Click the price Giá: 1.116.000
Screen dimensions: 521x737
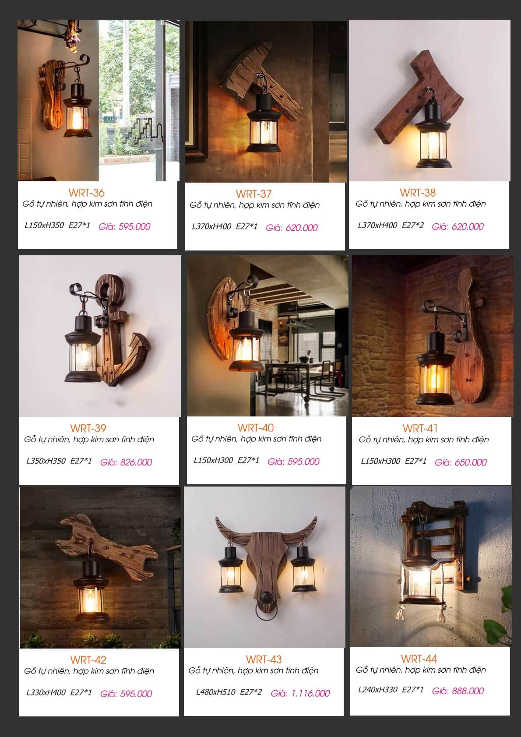pos(300,694)
